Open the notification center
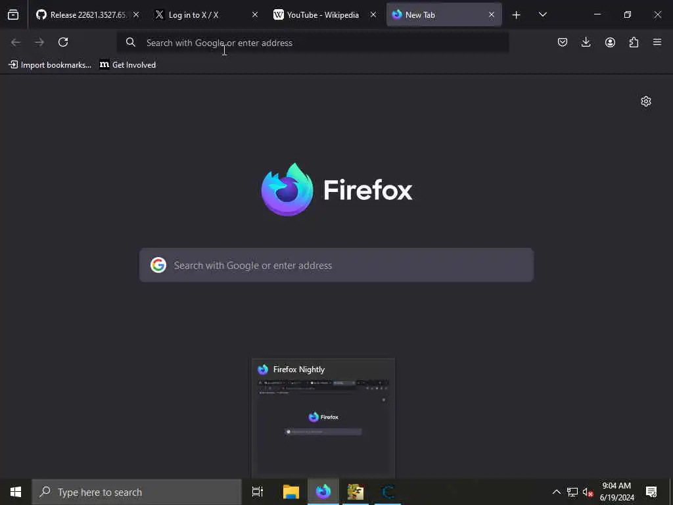 tap(651, 492)
